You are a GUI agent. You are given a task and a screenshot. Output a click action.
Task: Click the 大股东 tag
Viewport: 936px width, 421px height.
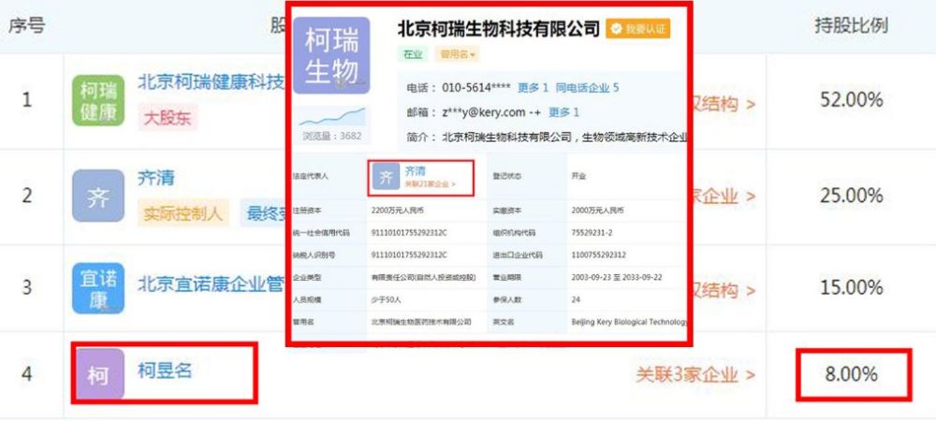click(x=168, y=118)
